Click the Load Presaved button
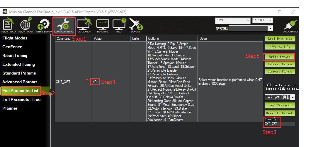 tap(280, 106)
